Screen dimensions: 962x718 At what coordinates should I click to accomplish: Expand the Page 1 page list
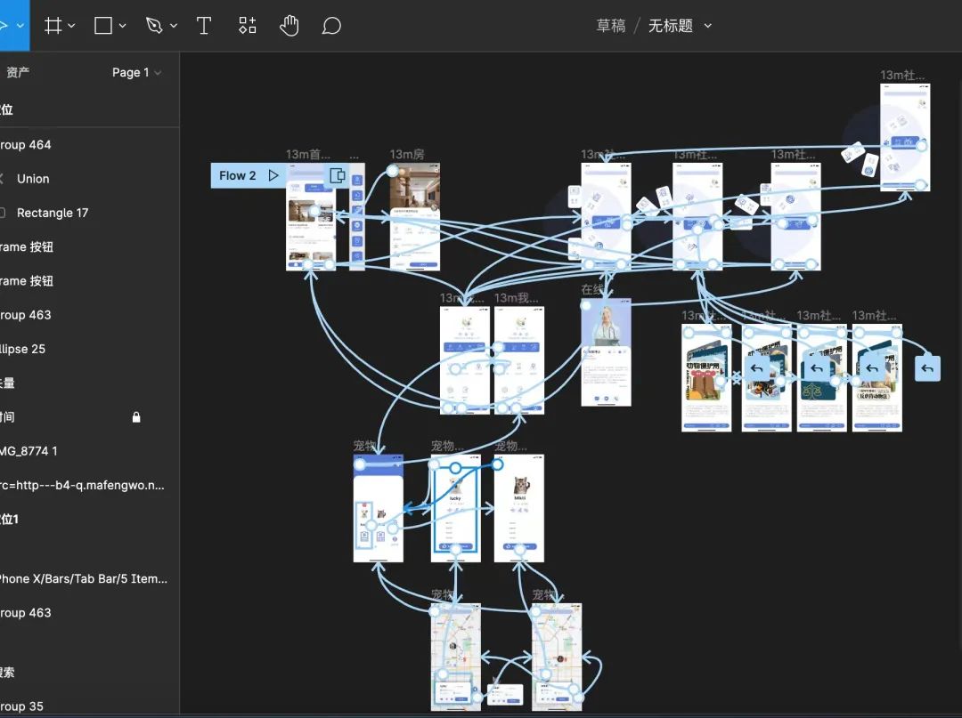136,73
